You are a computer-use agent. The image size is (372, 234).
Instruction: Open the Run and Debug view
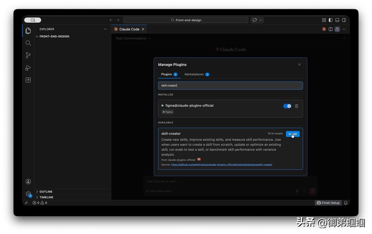tap(28, 68)
